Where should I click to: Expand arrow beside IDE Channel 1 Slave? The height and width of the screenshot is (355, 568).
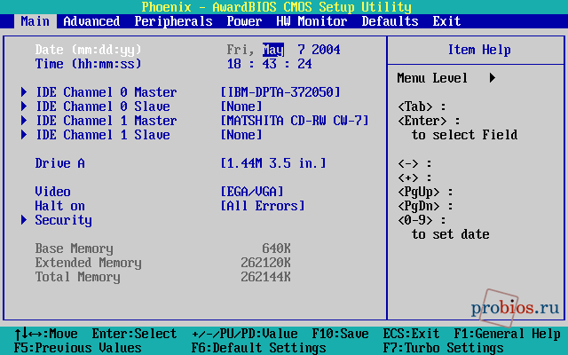click(x=24, y=134)
